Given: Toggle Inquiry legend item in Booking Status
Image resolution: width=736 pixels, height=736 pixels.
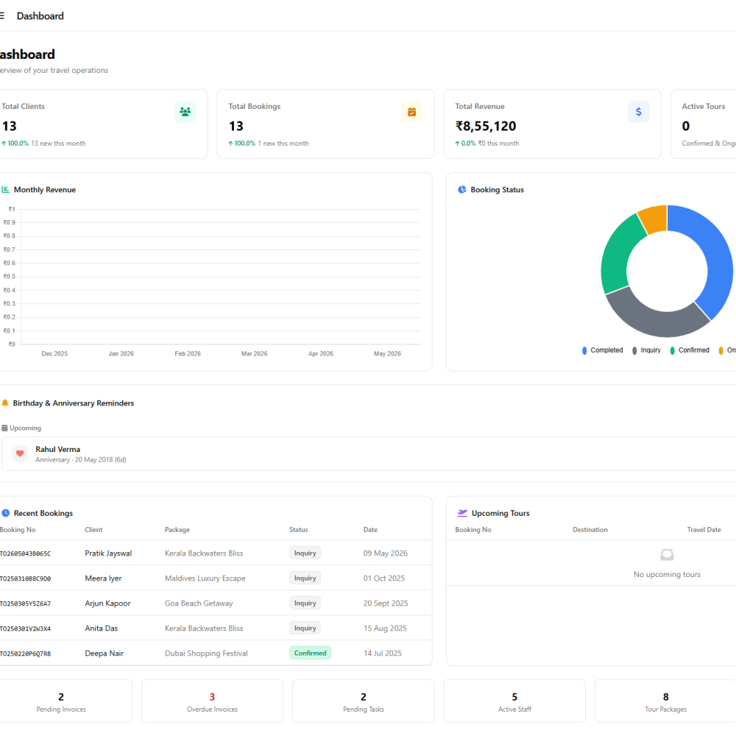Looking at the screenshot, I should click(646, 350).
